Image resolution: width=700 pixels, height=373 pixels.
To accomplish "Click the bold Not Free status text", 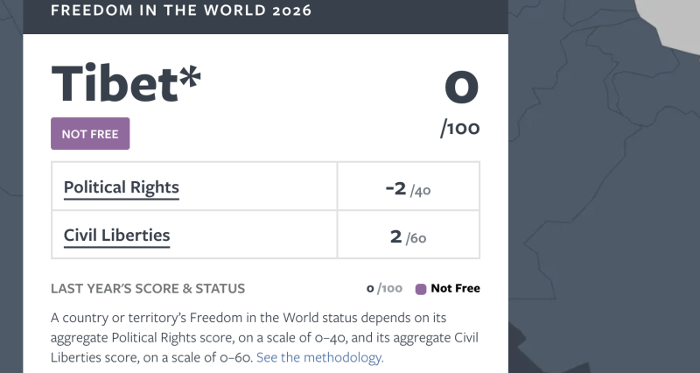I will 455,289.
